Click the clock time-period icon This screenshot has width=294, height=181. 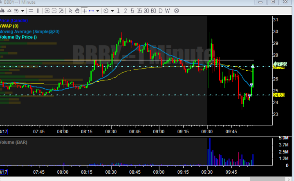click(106, 11)
